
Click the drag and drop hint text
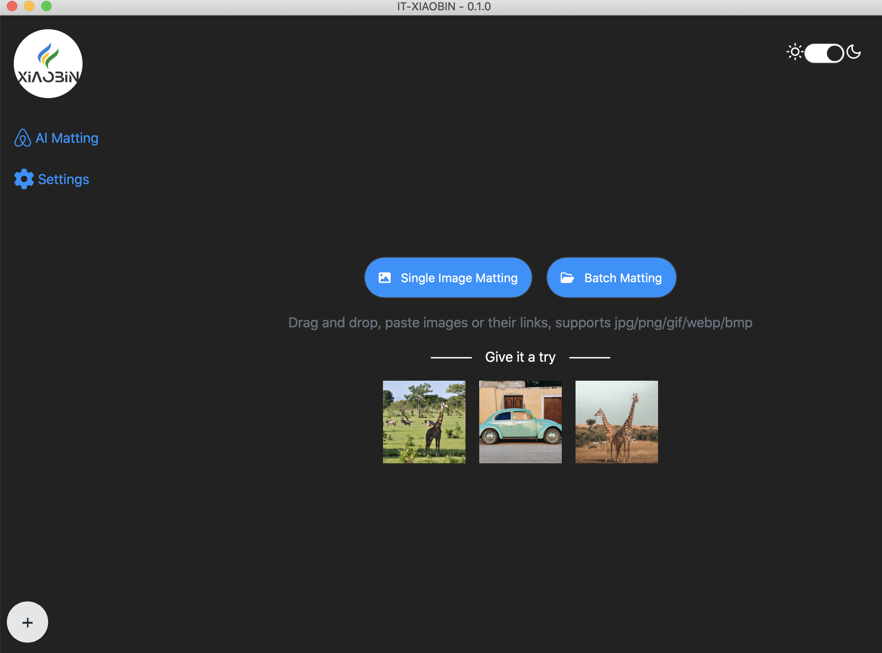point(520,323)
